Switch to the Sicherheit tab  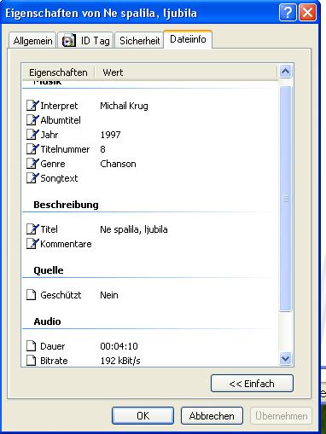pos(139,41)
